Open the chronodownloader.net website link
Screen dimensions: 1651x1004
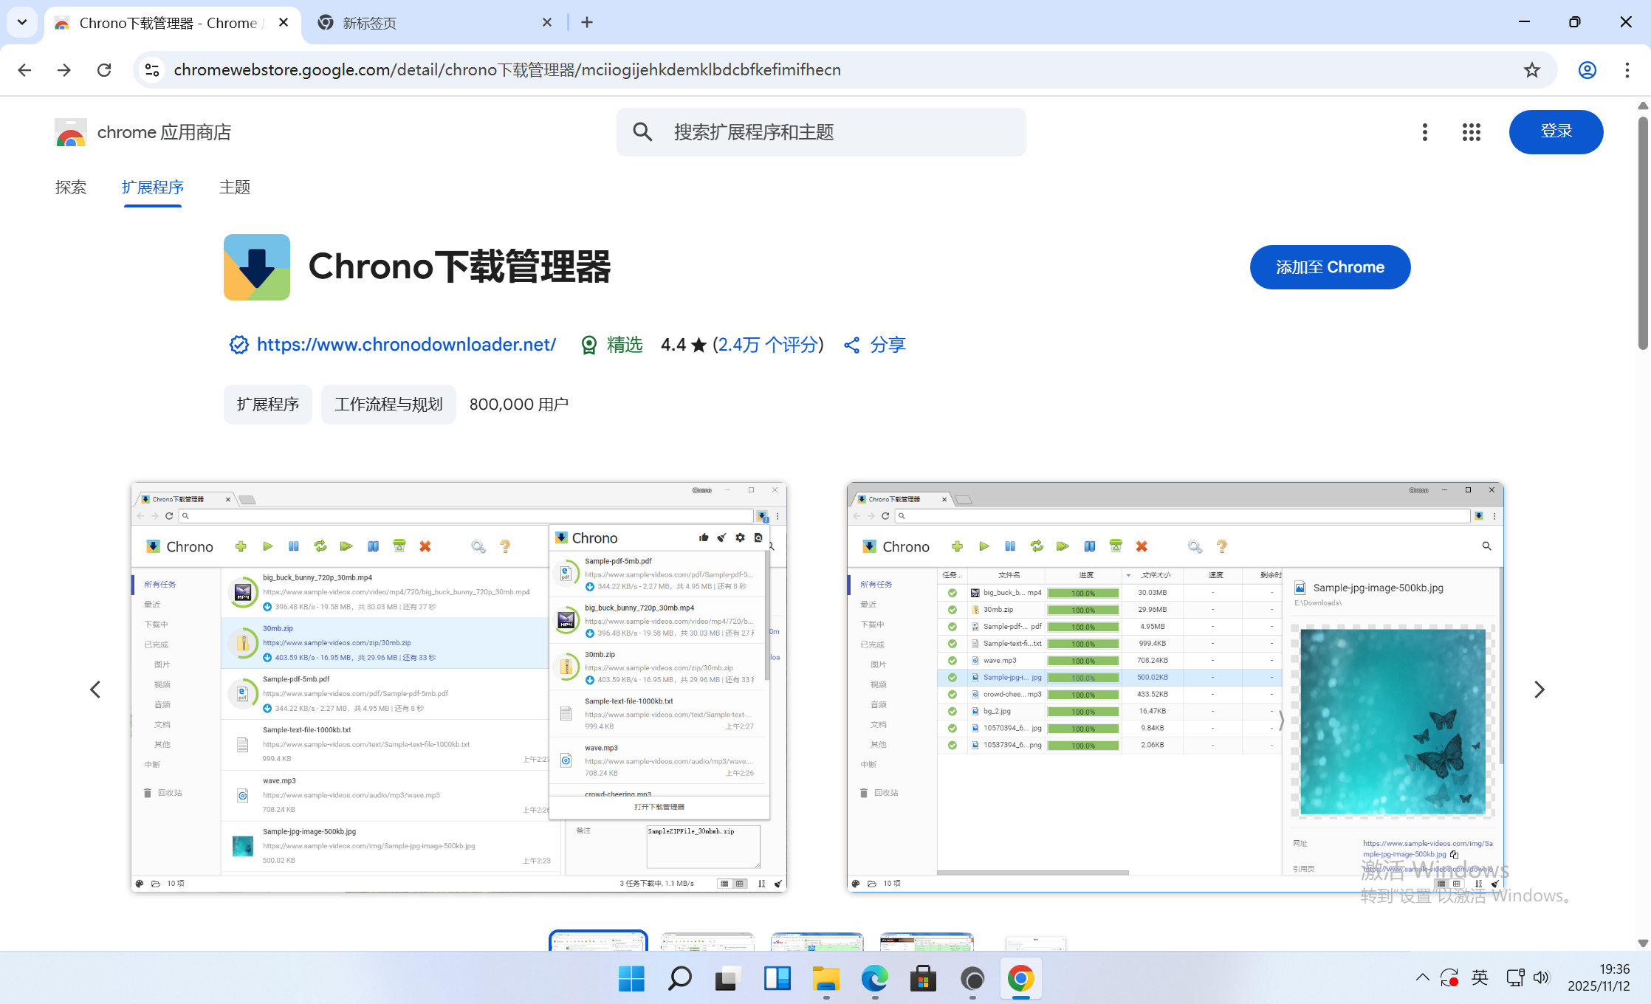[406, 345]
